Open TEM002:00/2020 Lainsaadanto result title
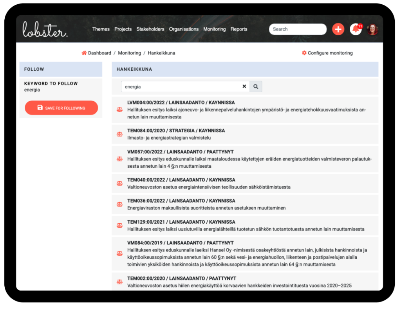 182,278
